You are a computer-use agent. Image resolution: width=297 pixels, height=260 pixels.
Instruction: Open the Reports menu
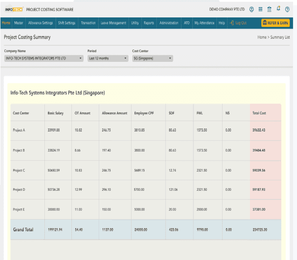[x=149, y=23]
